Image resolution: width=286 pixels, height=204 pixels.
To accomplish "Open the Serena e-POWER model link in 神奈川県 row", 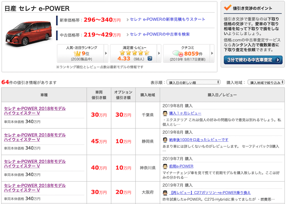I will 35,164.
